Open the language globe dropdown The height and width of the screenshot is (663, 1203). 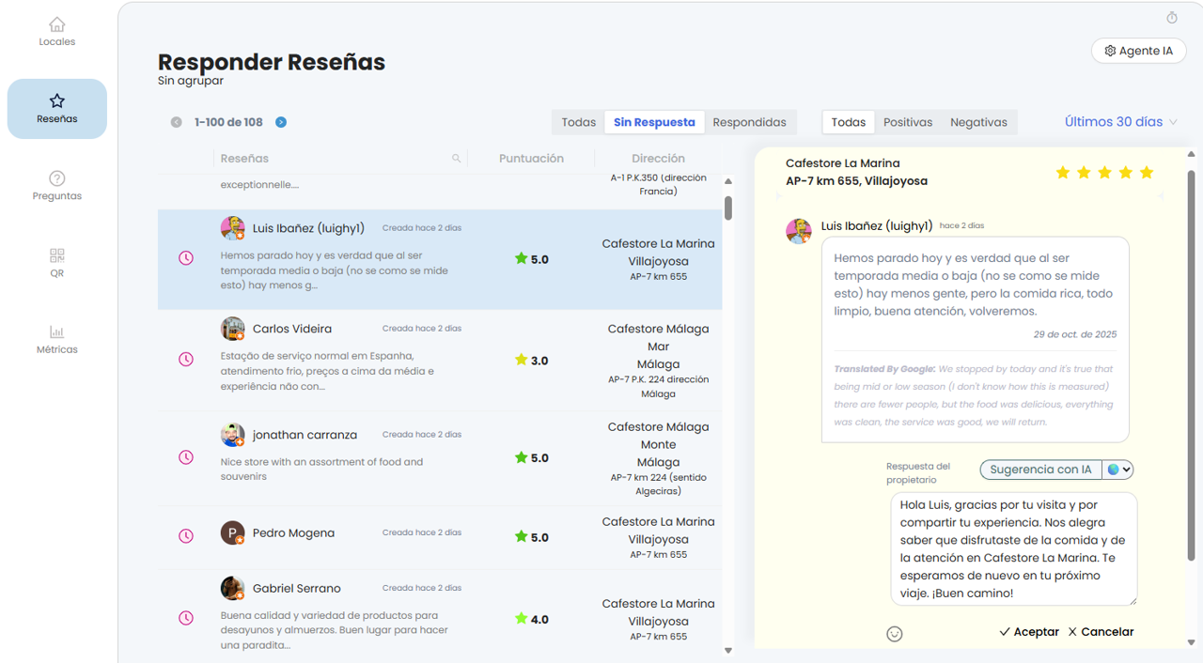coord(1118,470)
